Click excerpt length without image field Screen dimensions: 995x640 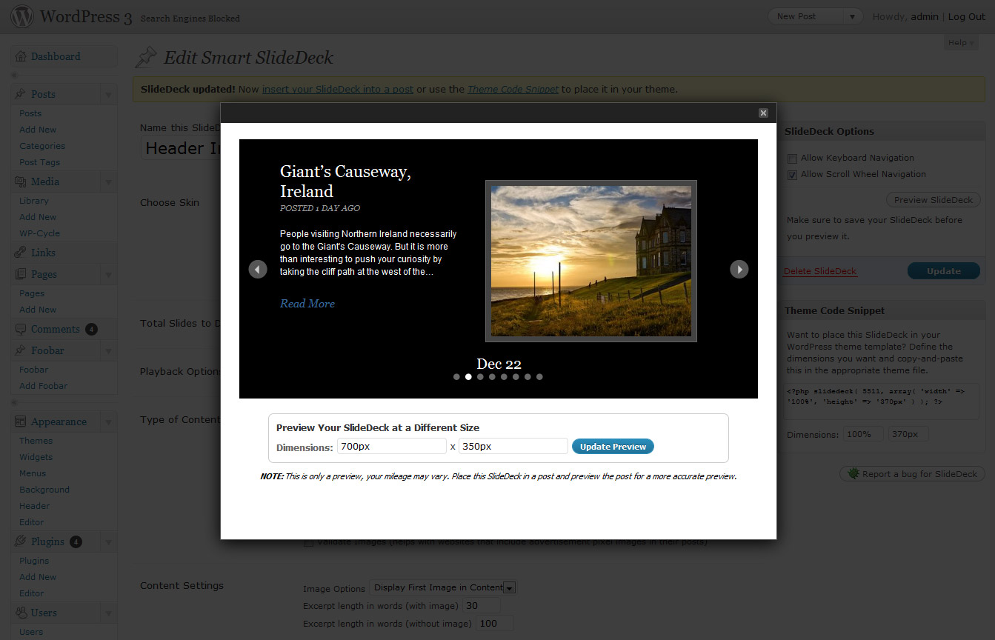(x=494, y=624)
